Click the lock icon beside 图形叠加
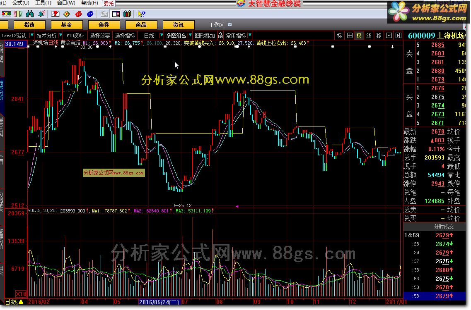The image size is (471, 310). [x=220, y=36]
